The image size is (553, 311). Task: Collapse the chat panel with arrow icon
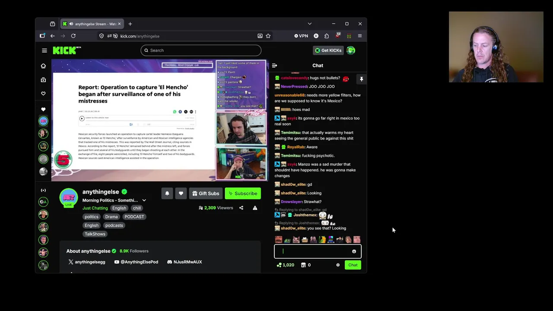click(274, 66)
